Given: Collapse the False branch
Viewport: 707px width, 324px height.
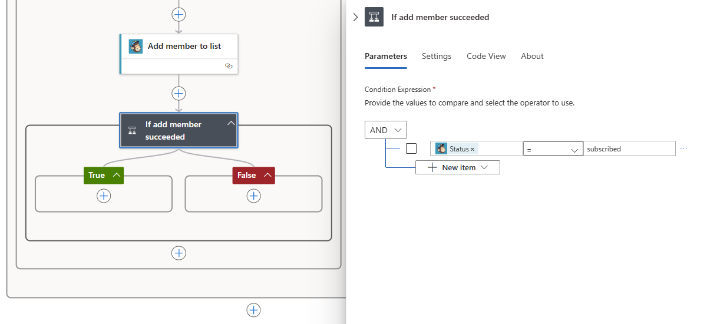Looking at the screenshot, I should [x=267, y=175].
